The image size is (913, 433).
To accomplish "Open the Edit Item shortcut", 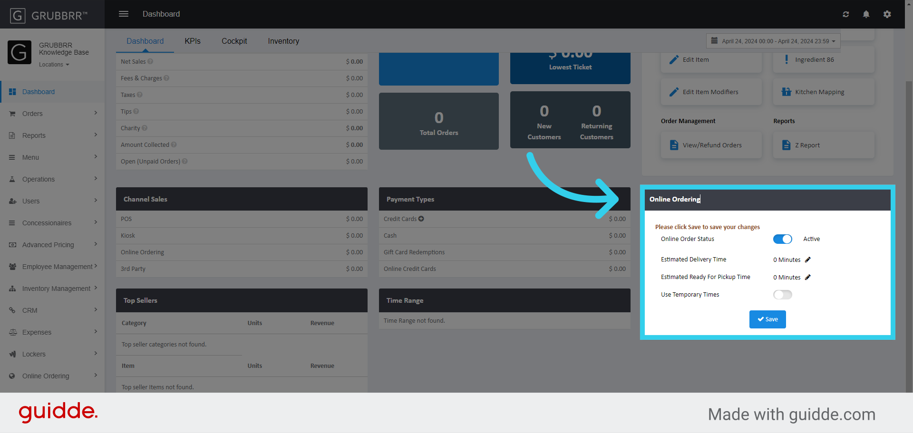I will 711,59.
